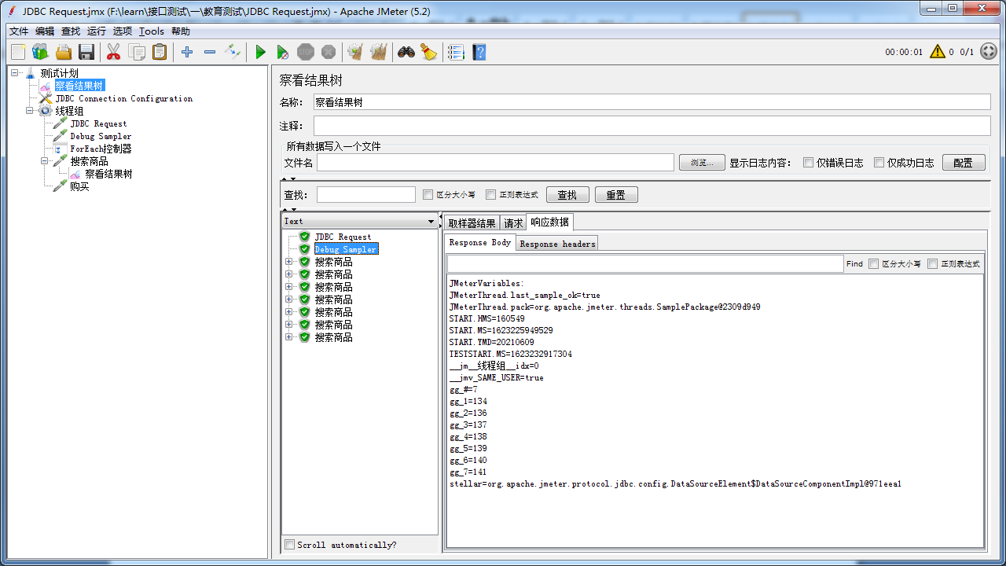This screenshot has height=566, width=1006.
Task: Start the test with no pauses
Action: click(283, 52)
